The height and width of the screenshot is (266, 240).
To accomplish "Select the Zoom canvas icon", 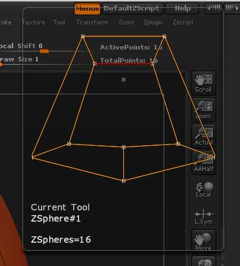I will (x=204, y=110).
